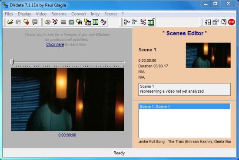Click the green film strip icon
Image resolution: width=239 pixels, height=160 pixels.
96,22
